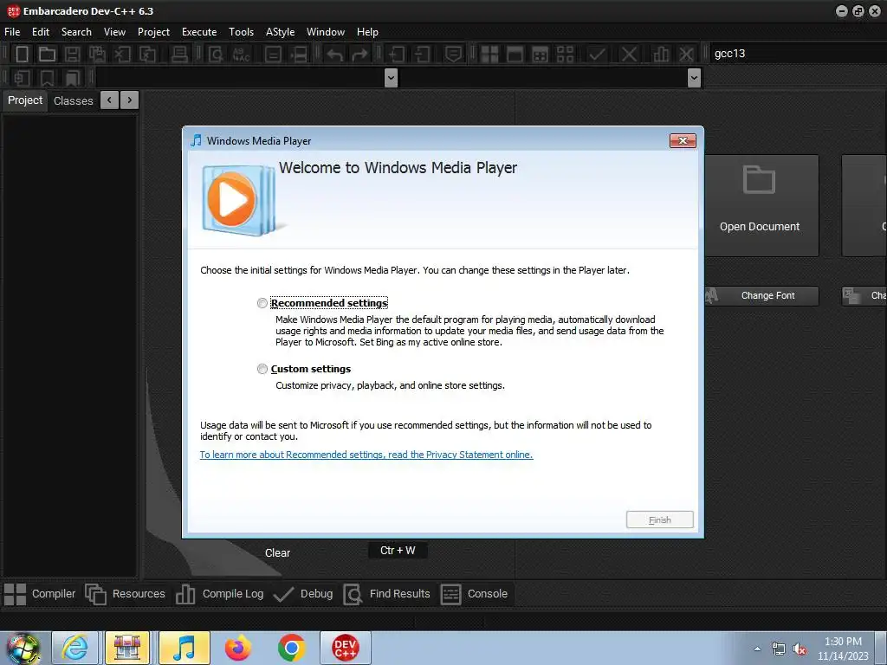
Task: Open the Search menu
Action: (x=76, y=32)
